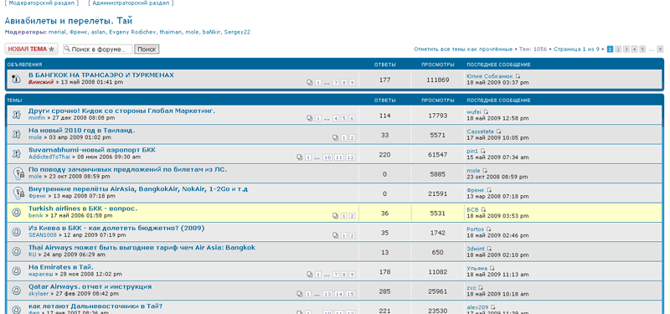Image resolution: width=670 pixels, height=314 pixels.
Task: Click locked icon of Внутренние перелёты topic
Action: (x=18, y=193)
